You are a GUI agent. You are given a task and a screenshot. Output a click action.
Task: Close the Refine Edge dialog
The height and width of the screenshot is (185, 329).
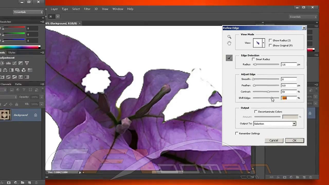[304, 28]
